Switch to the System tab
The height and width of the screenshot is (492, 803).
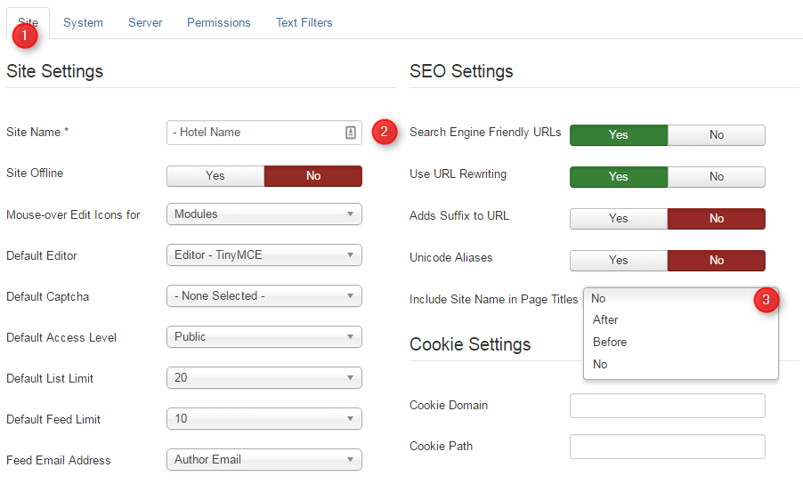click(83, 22)
